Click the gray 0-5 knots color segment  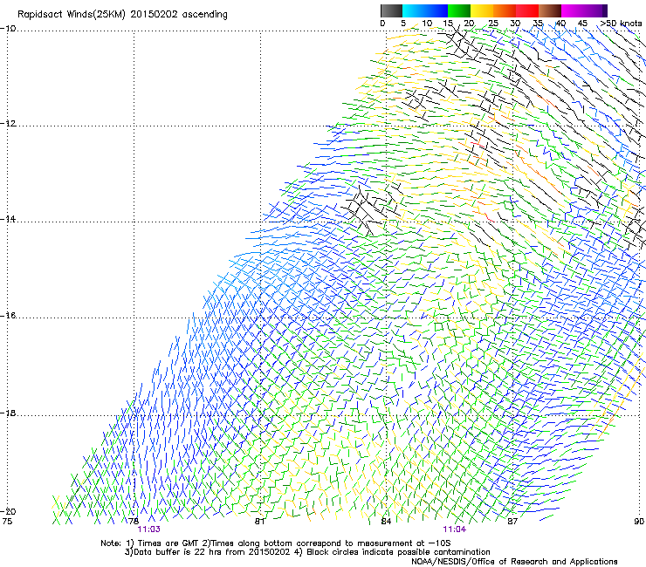click(x=391, y=10)
